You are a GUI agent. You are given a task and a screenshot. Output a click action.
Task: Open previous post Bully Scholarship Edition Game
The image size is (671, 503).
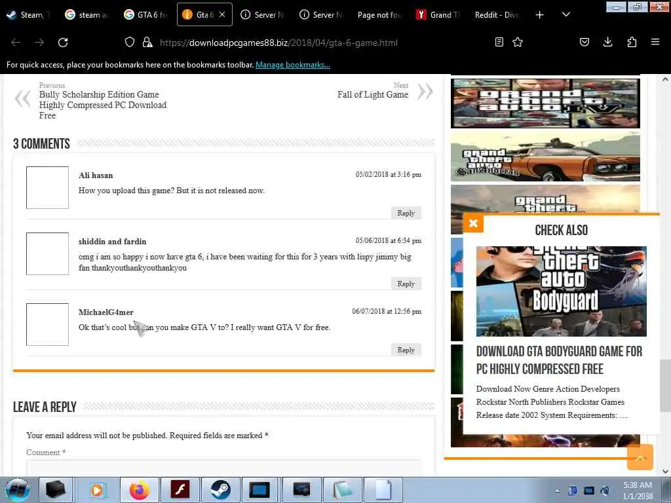pyautogui.click(x=103, y=105)
